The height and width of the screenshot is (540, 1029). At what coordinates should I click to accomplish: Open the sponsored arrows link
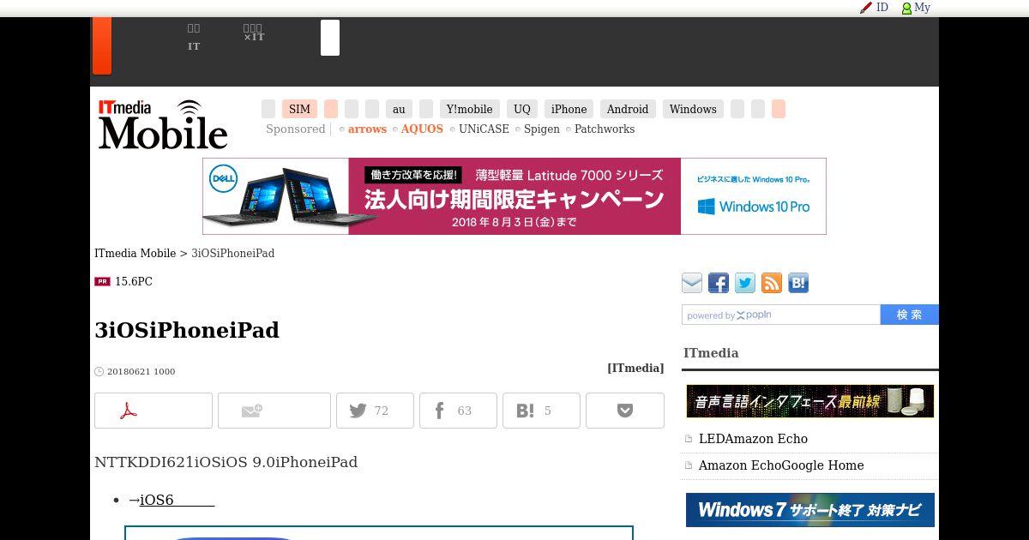pyautogui.click(x=367, y=129)
